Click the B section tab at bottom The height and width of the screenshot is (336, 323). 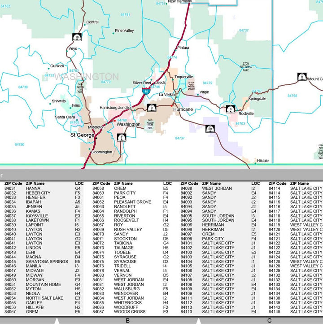127,321
